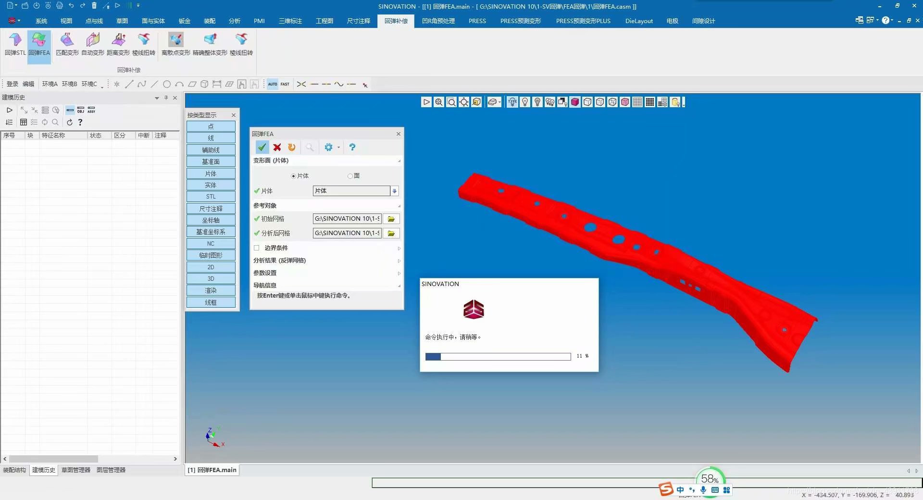The height and width of the screenshot is (500, 923).
Task: Click the 渲染 display button
Action: (211, 290)
